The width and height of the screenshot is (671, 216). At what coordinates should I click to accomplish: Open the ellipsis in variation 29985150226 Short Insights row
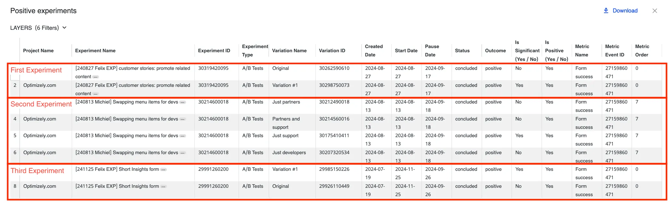coord(163,170)
